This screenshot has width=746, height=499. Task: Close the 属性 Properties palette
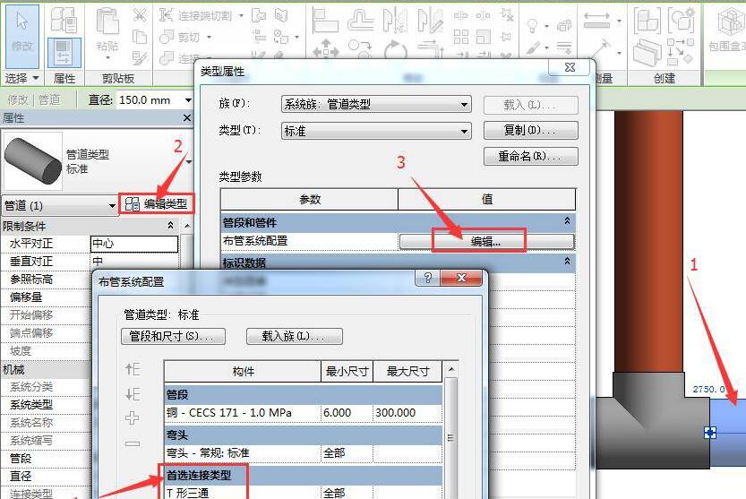pos(187,117)
